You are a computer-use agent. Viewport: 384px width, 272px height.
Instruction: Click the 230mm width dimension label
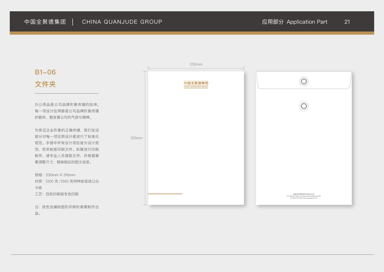click(x=196, y=64)
